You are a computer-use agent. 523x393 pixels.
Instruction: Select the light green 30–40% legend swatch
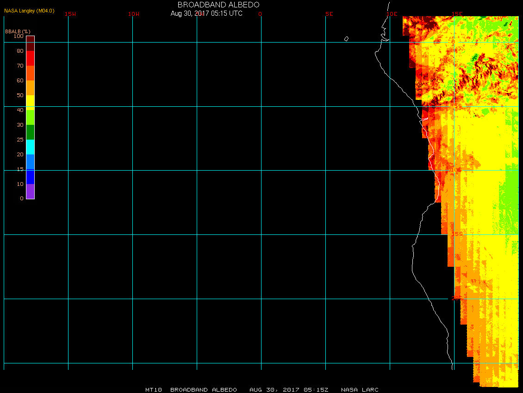click(30, 117)
